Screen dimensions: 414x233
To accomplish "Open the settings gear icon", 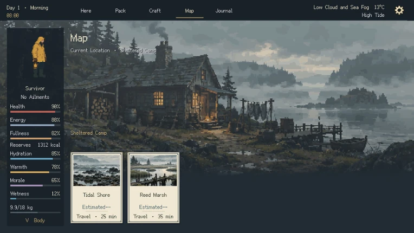I will (399, 10).
